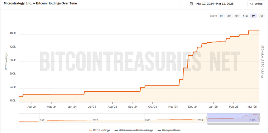Click the gray BTC per Share legend marker
The height and width of the screenshot is (133, 268).
coord(159,130)
